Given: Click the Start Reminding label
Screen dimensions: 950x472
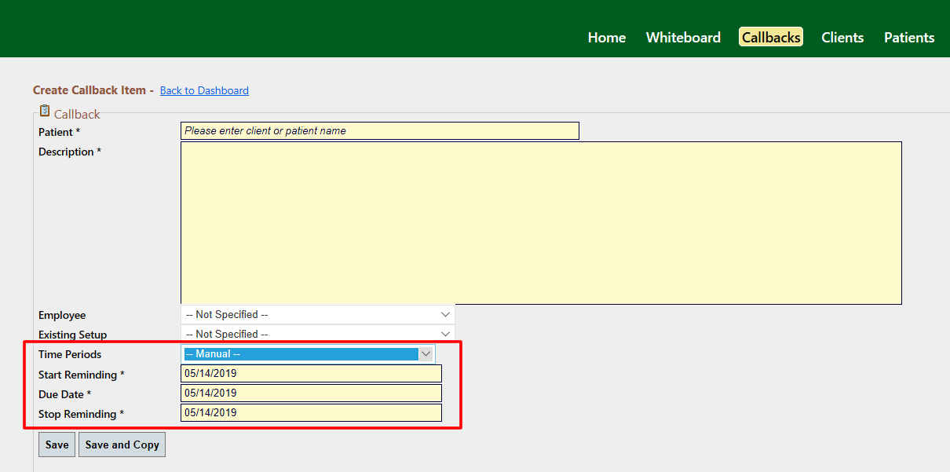Looking at the screenshot, I should [82, 375].
